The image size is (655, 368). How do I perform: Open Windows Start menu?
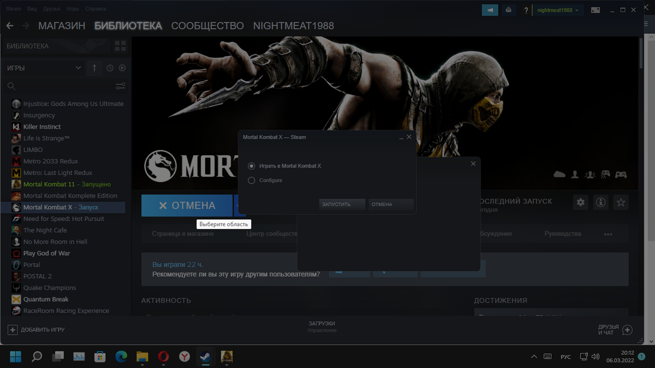click(x=15, y=357)
